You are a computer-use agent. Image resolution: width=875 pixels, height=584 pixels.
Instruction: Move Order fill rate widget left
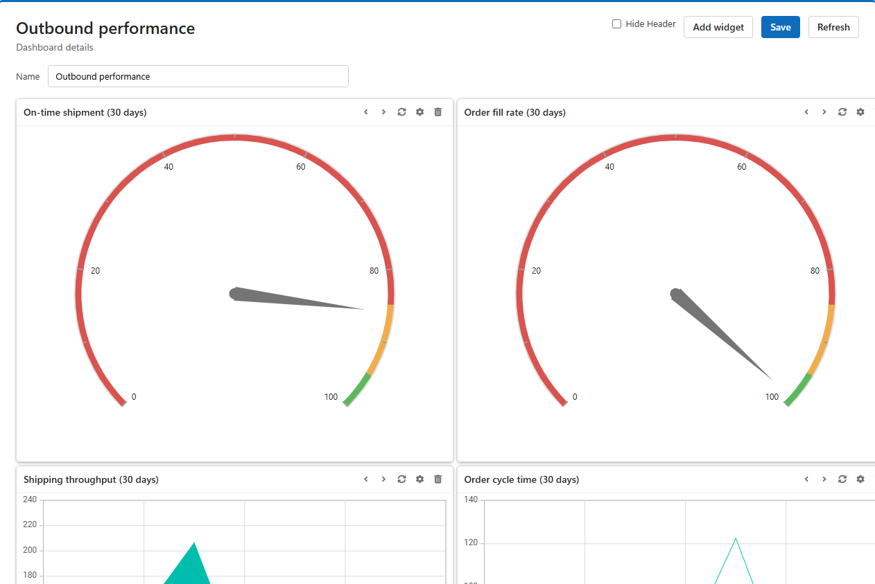tap(806, 112)
